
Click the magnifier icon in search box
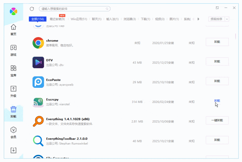(107, 9)
